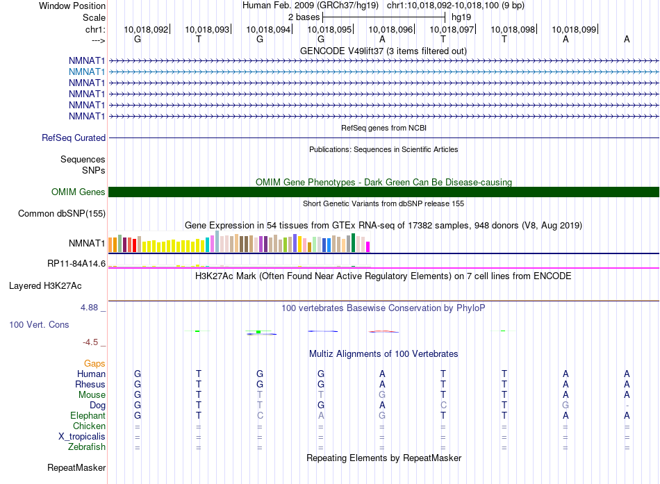
Task: Click the OMIM Genes label on left
Action: pyautogui.click(x=79, y=192)
